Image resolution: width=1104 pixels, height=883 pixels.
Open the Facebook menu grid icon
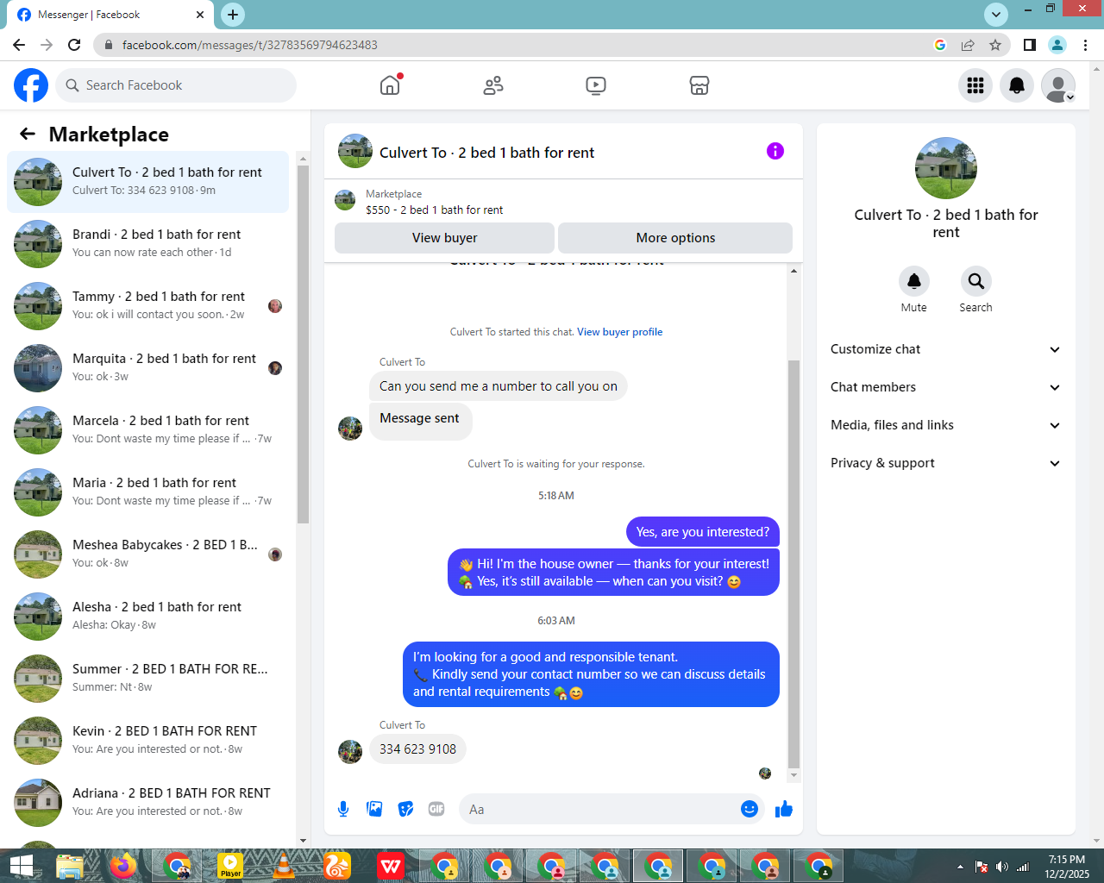pyautogui.click(x=975, y=85)
